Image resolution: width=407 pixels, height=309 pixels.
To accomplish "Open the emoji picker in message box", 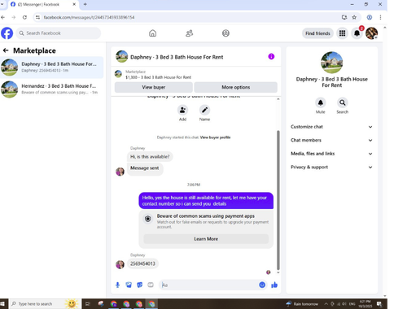I will tap(262, 285).
